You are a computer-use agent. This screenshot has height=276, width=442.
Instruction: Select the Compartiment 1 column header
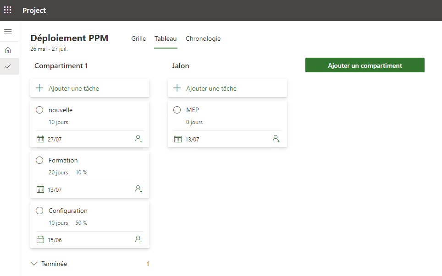coord(61,66)
